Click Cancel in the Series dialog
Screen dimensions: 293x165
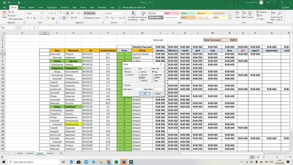[157, 93]
